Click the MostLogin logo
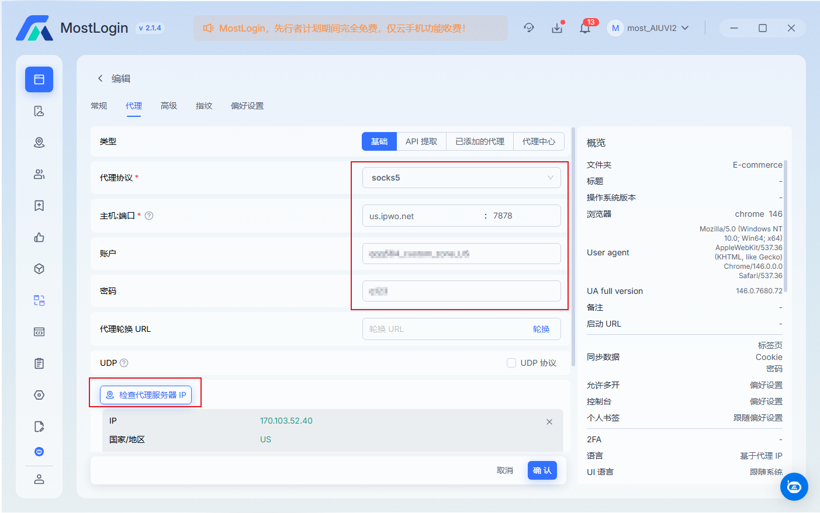 [34, 28]
